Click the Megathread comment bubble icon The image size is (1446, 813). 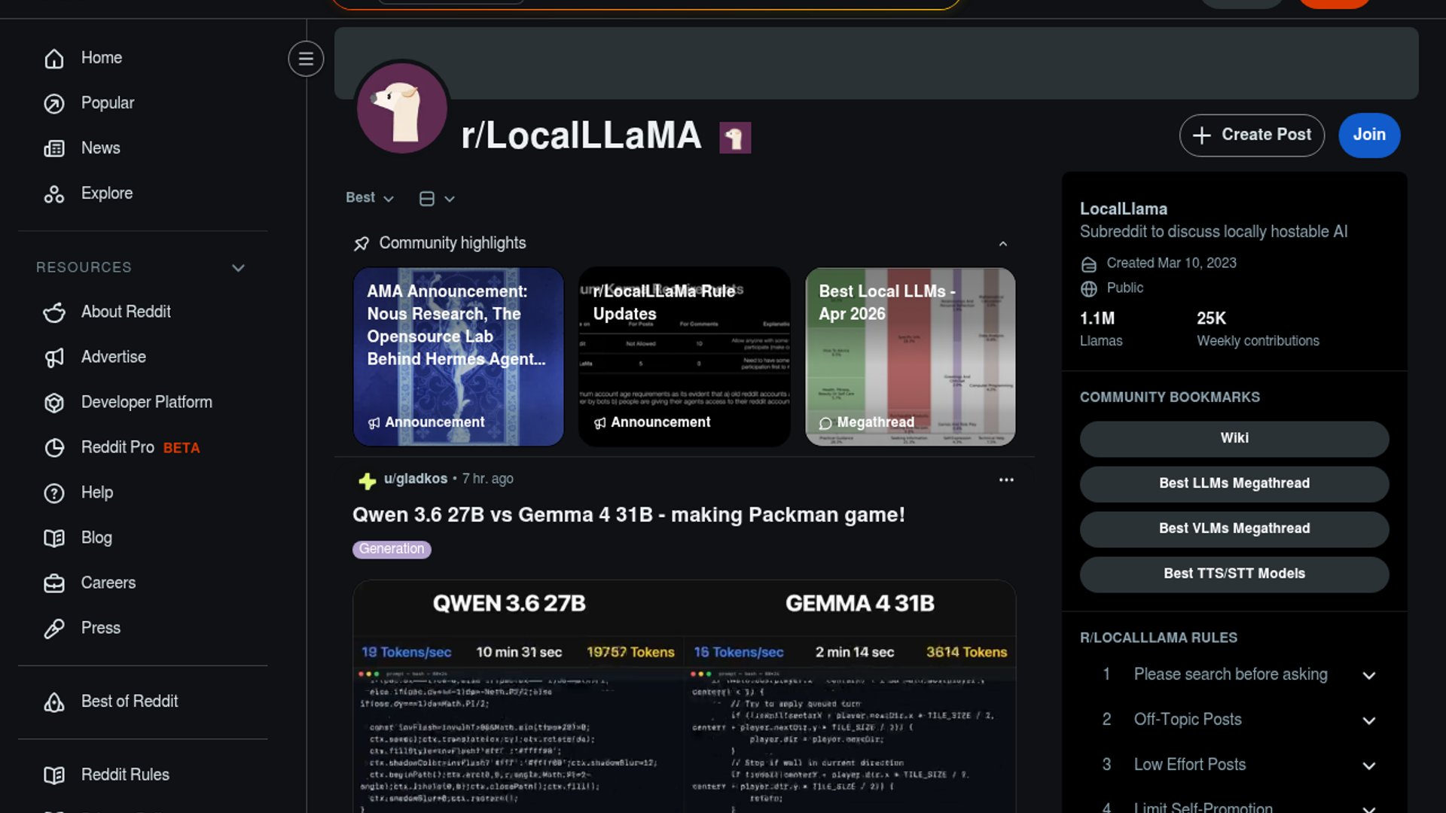(x=825, y=423)
